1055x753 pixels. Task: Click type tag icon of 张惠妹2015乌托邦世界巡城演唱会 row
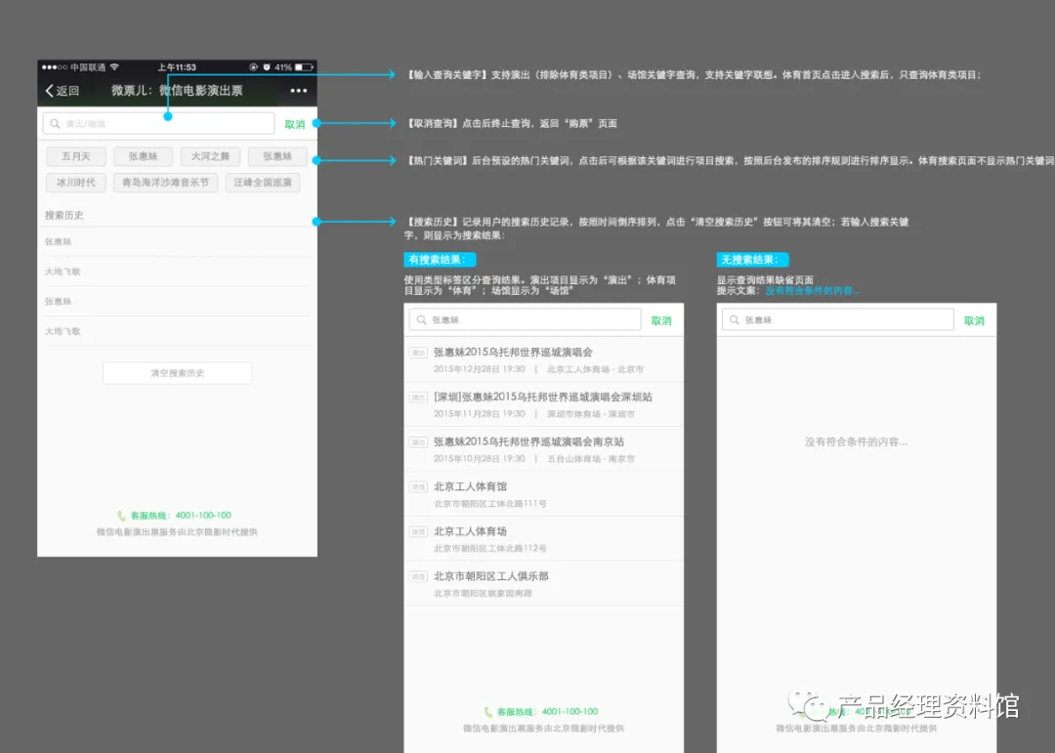point(418,353)
